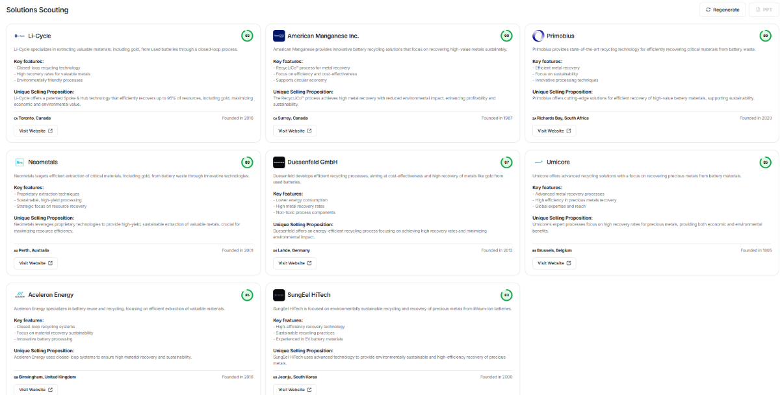This screenshot has width=780, height=395.
Task: Click the American Manganese Inc. title
Action: click(323, 36)
